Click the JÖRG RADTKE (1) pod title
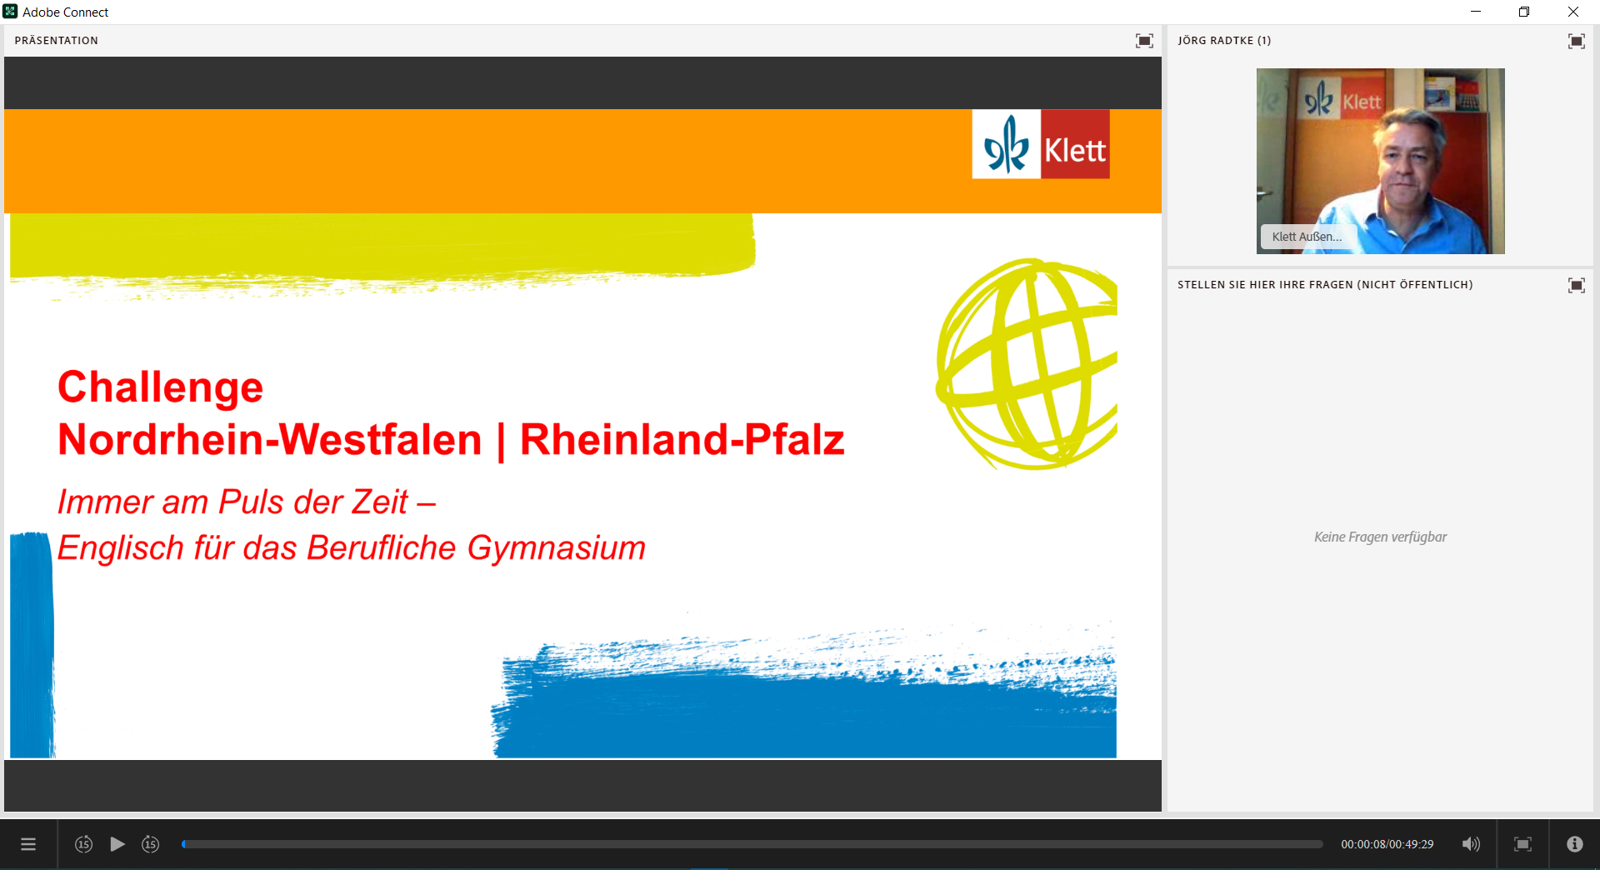Screen dimensions: 1600x870 click(x=1224, y=40)
